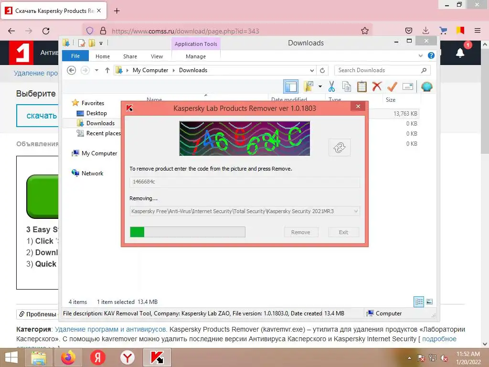Click the search magnifier in Search Downloads

(x=424, y=70)
